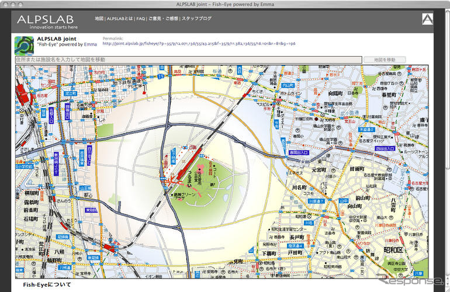
Task: Click the 川名町 district name
Action: coord(299,187)
